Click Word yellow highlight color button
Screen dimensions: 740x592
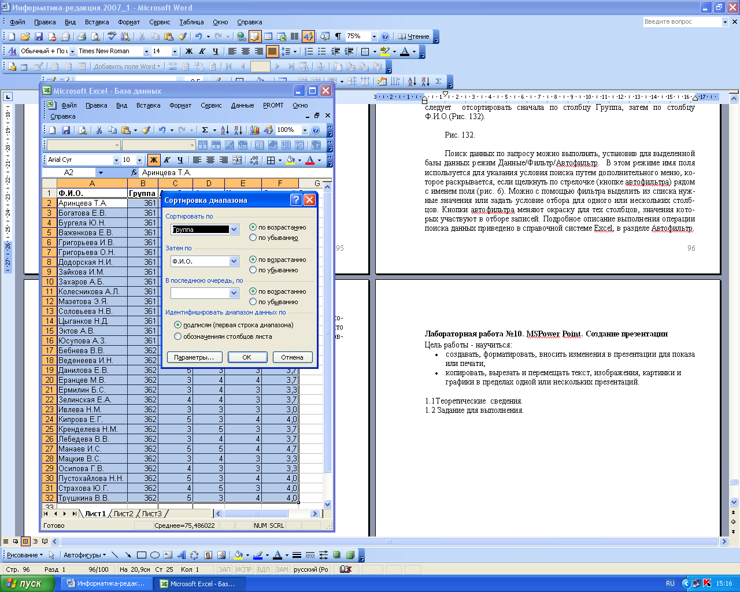pos(385,51)
